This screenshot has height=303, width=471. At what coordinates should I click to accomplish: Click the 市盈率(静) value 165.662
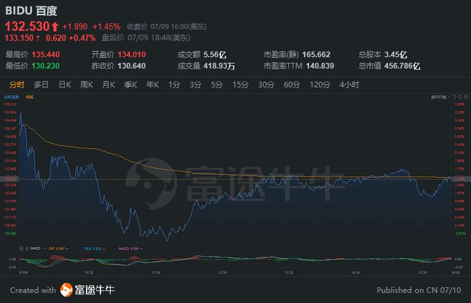tap(317, 55)
